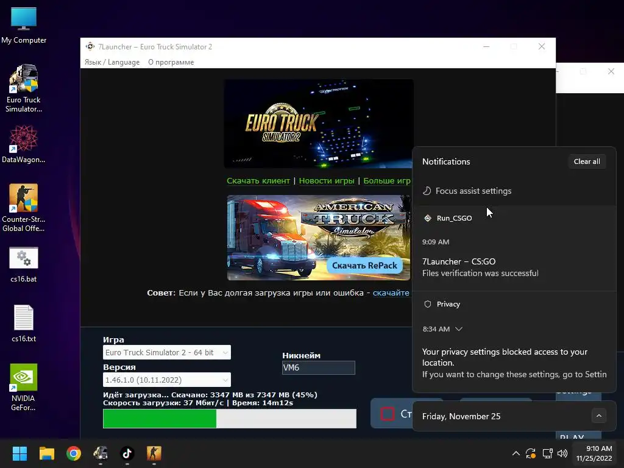Viewport: 624px width, 468px height.
Task: Expand the calendar chevron beside Friday, November 25
Action: pyautogui.click(x=598, y=416)
